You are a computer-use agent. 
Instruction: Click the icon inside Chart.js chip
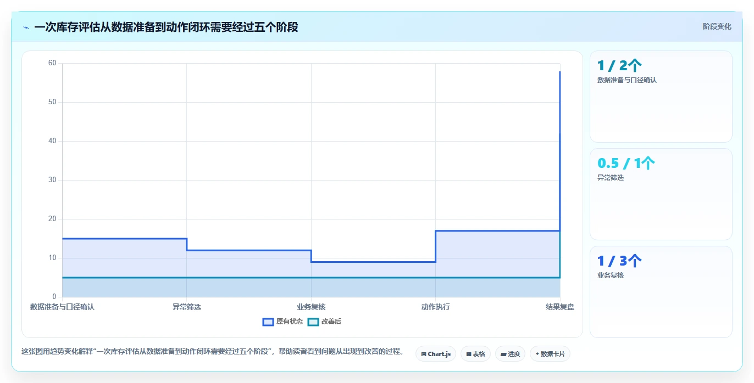pos(424,354)
